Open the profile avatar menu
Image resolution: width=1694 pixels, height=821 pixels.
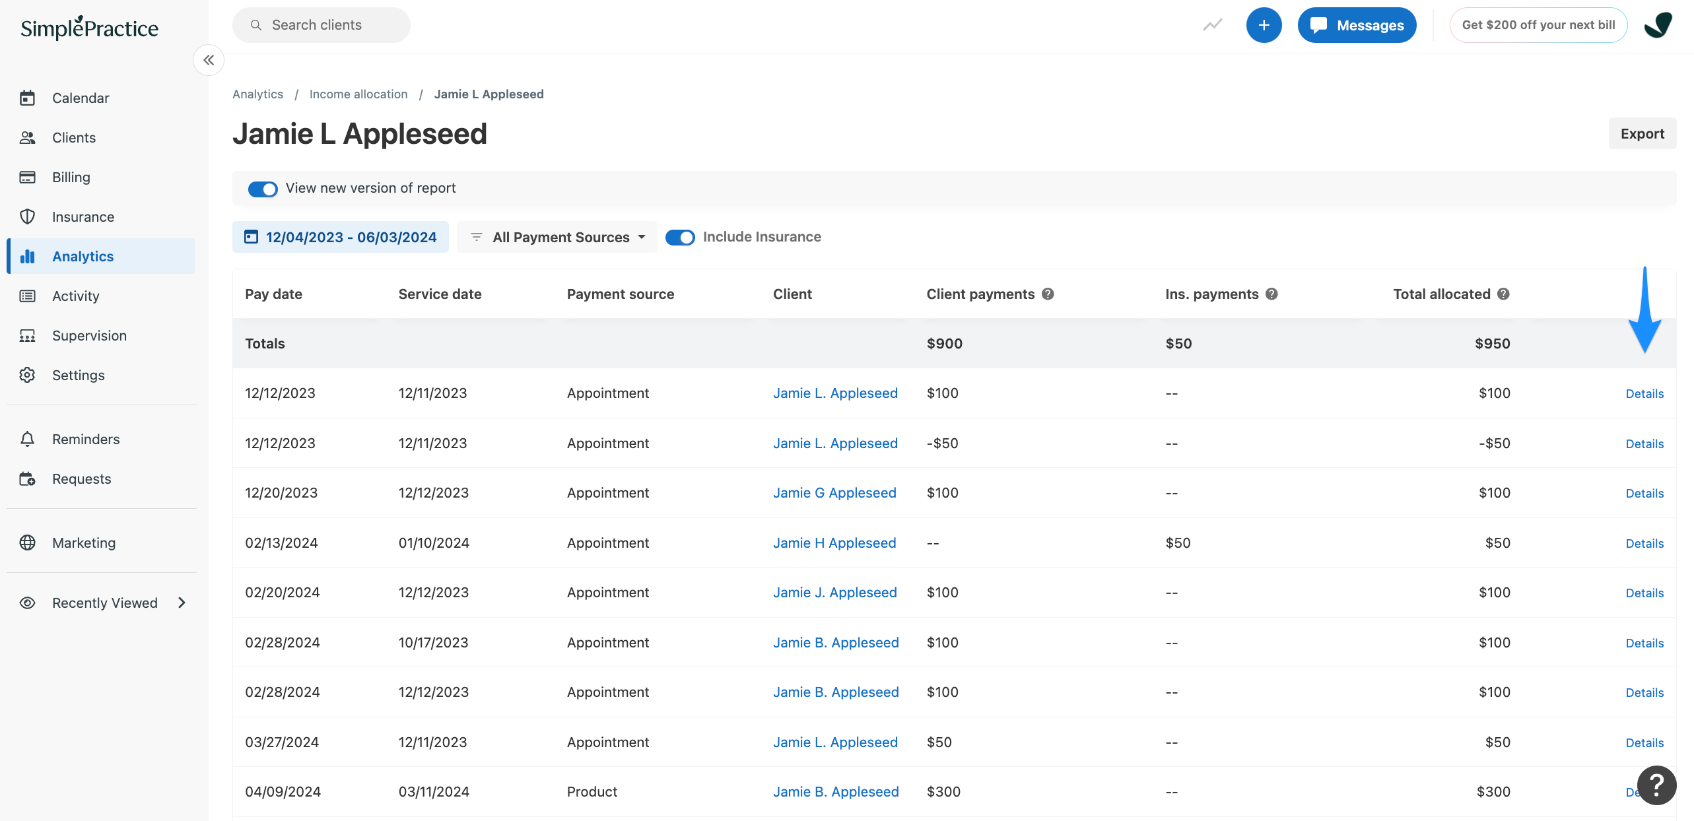tap(1658, 25)
